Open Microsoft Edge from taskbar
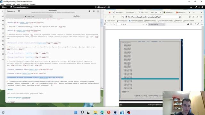Image resolution: width=205 pixels, height=115 pixels. (x=102, y=112)
